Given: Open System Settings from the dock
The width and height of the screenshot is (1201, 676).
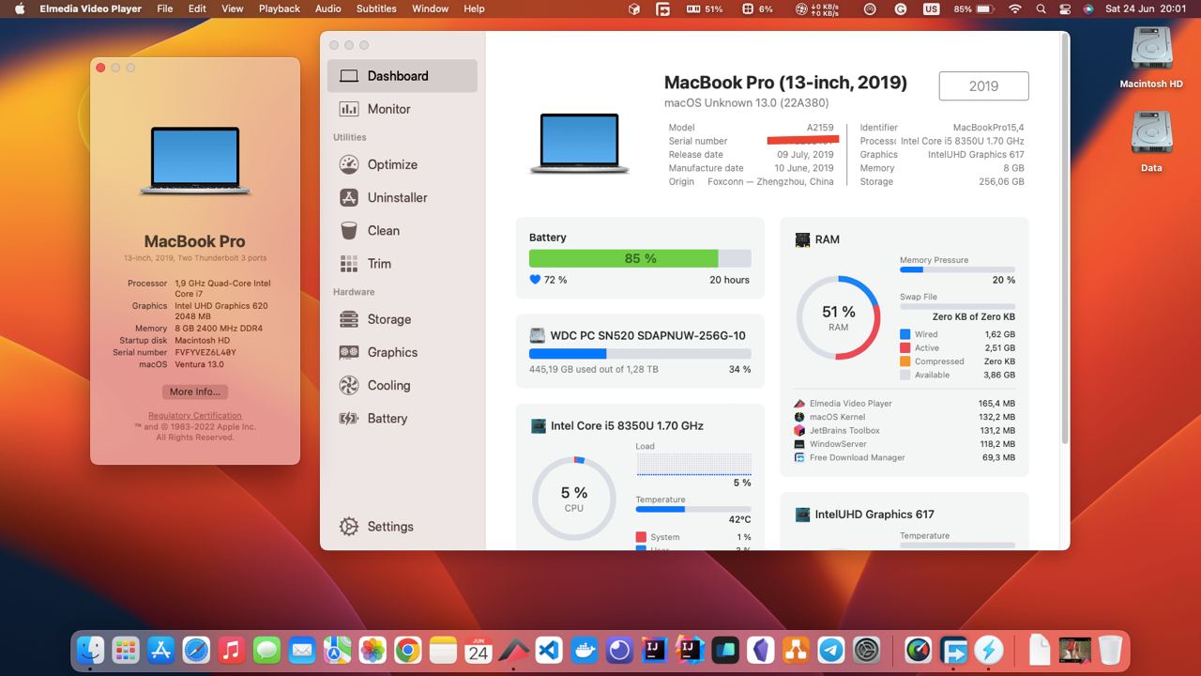Looking at the screenshot, I should [x=867, y=650].
